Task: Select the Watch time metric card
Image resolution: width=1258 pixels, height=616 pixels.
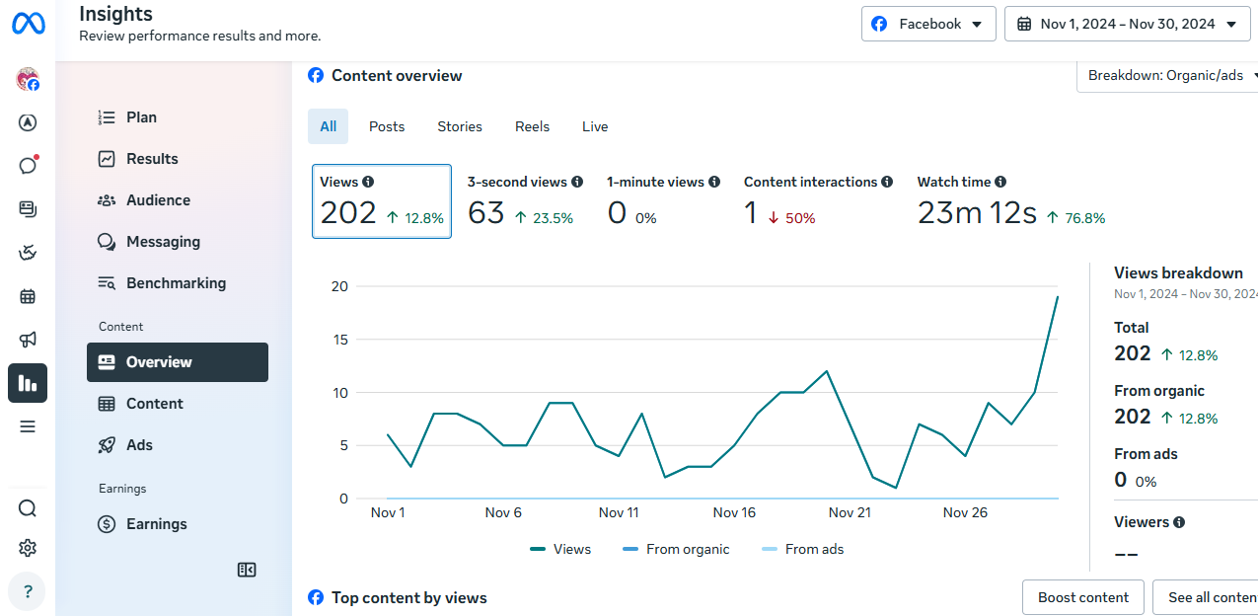Action: pyautogui.click(x=1010, y=201)
